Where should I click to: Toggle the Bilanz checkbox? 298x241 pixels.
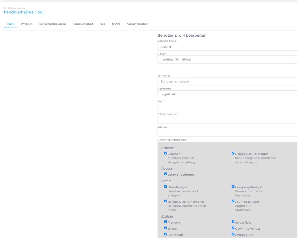(165, 228)
